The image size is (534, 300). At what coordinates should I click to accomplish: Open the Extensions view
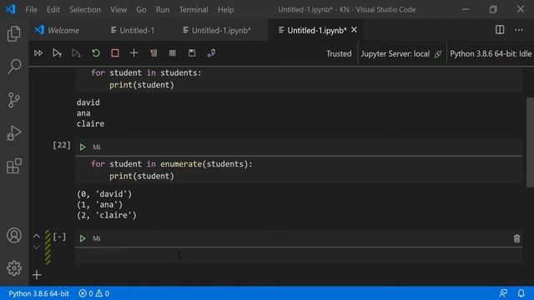tap(14, 166)
